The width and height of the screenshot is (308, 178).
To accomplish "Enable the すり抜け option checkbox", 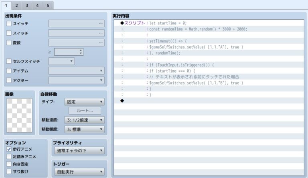I will (9, 172).
